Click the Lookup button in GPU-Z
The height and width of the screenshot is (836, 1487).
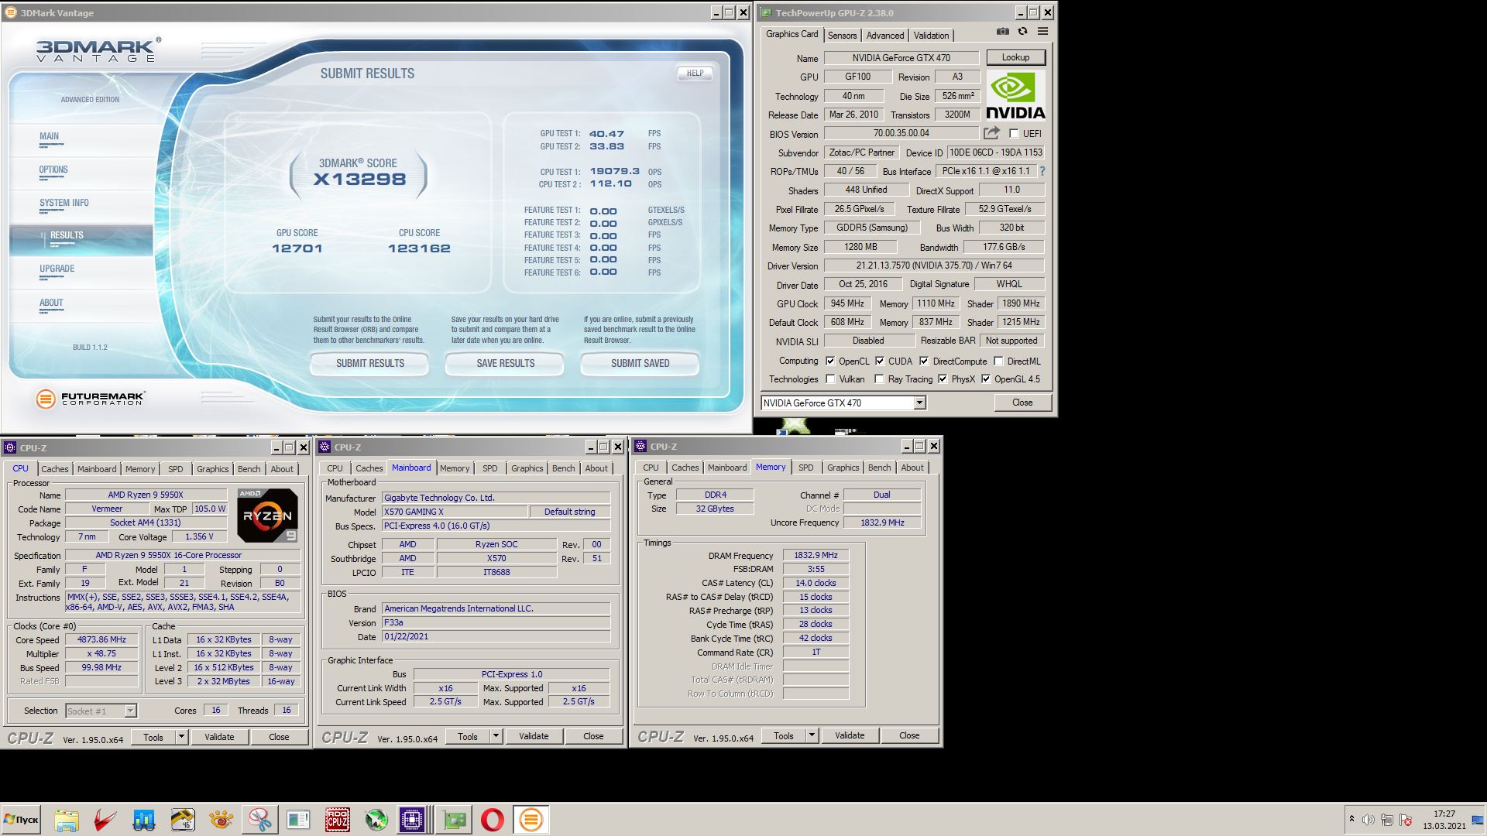pos(1015,57)
